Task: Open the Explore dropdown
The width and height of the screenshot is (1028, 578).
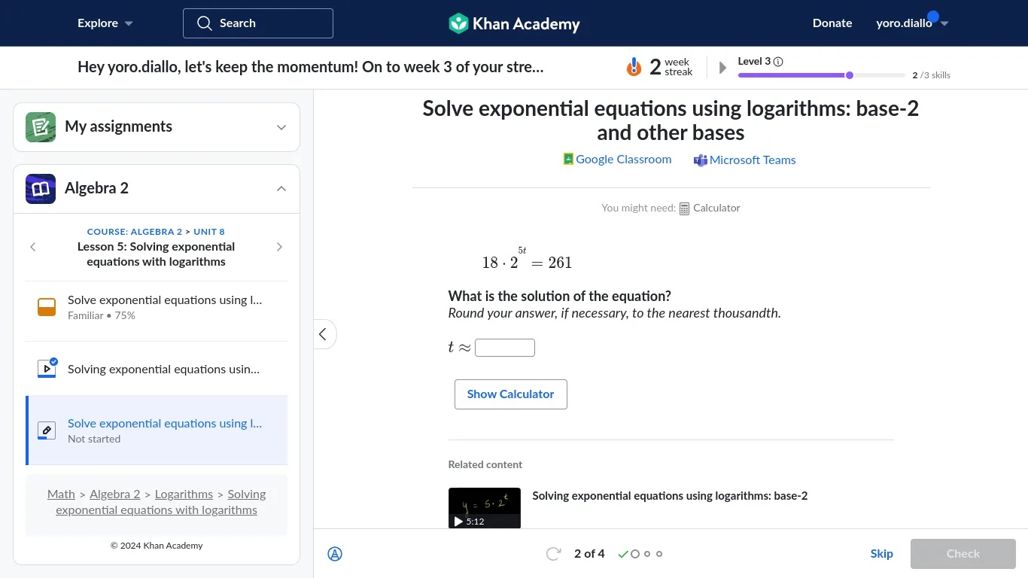Action: point(105,23)
